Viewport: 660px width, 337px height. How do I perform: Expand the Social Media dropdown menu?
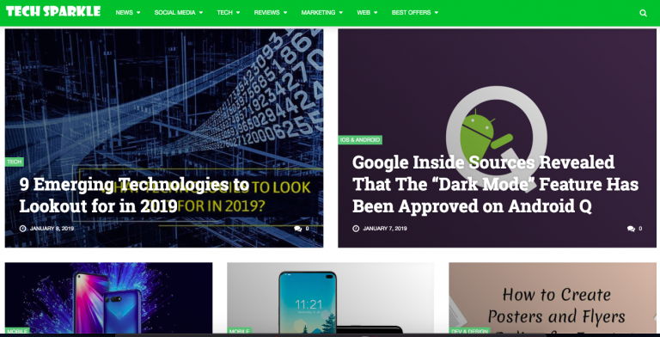point(179,13)
